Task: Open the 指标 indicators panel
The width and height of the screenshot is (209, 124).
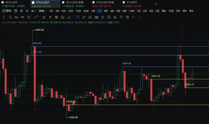Action: point(7,11)
